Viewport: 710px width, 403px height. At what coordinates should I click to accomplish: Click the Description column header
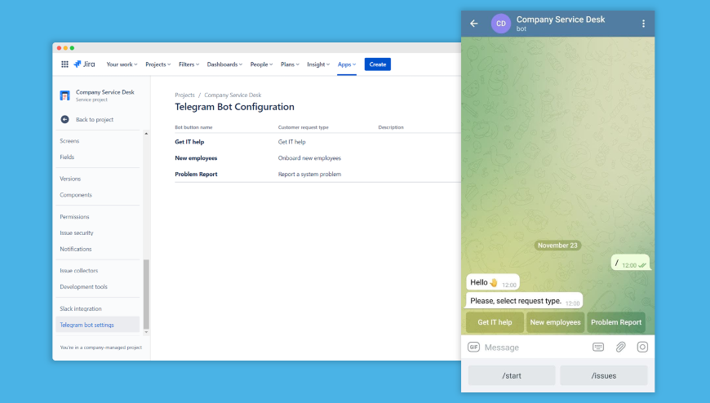[x=391, y=127]
